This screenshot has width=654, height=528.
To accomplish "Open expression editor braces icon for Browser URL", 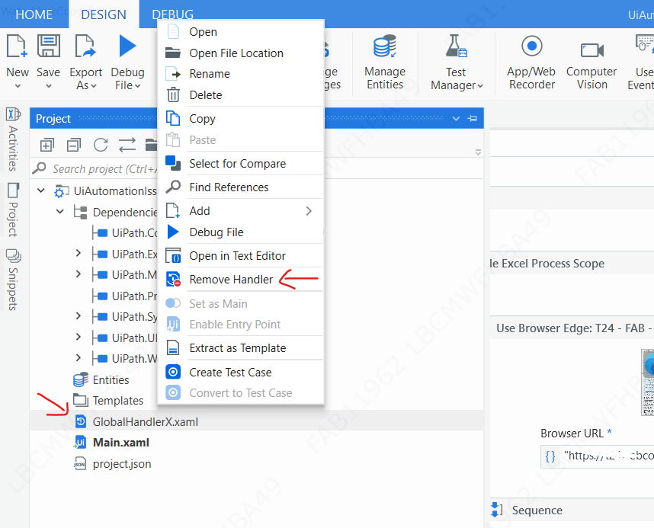I will [x=550, y=456].
